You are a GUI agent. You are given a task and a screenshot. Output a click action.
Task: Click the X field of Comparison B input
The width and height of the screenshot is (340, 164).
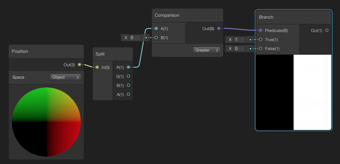(x=135, y=38)
